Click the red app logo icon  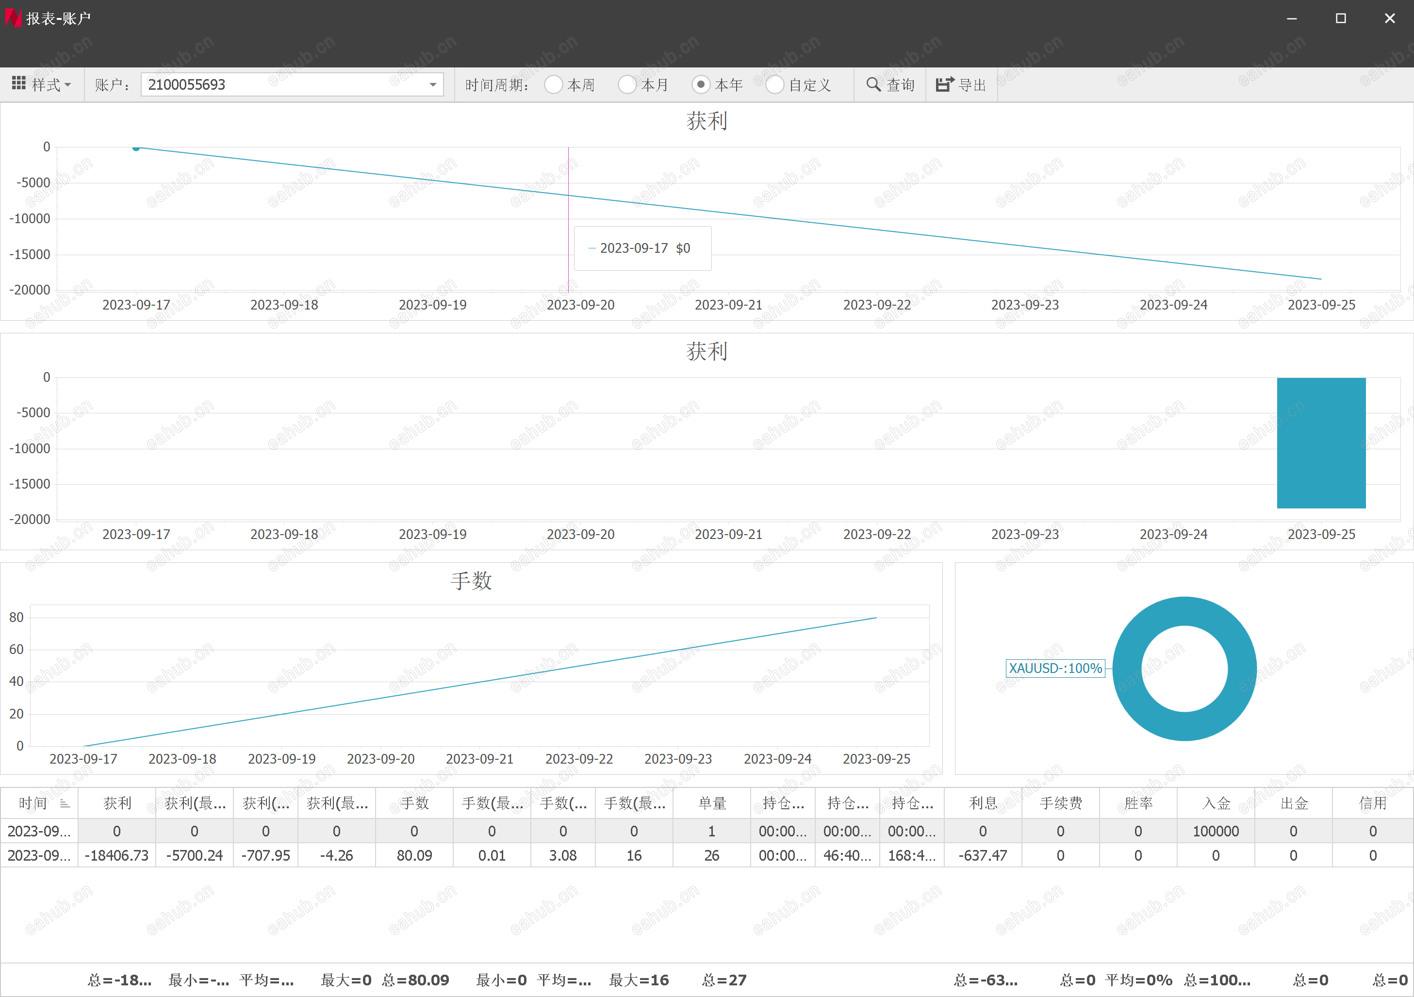[13, 18]
